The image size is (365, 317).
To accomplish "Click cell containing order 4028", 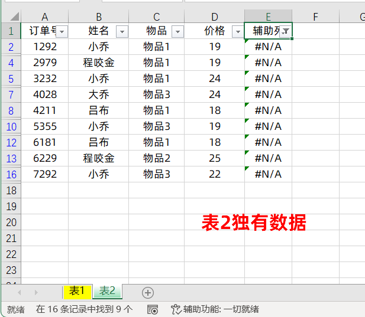I will point(45,94).
